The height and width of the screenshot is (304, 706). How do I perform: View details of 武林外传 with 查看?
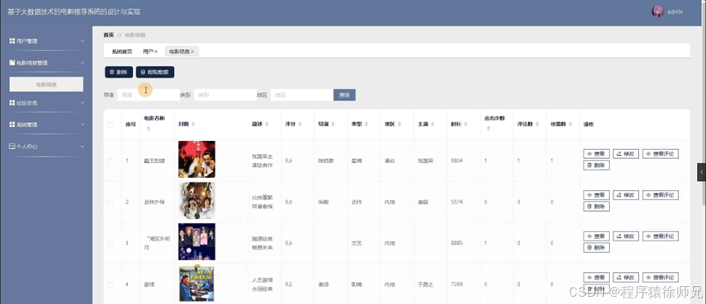(x=596, y=195)
